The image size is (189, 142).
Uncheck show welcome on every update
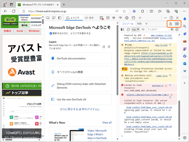51,33
